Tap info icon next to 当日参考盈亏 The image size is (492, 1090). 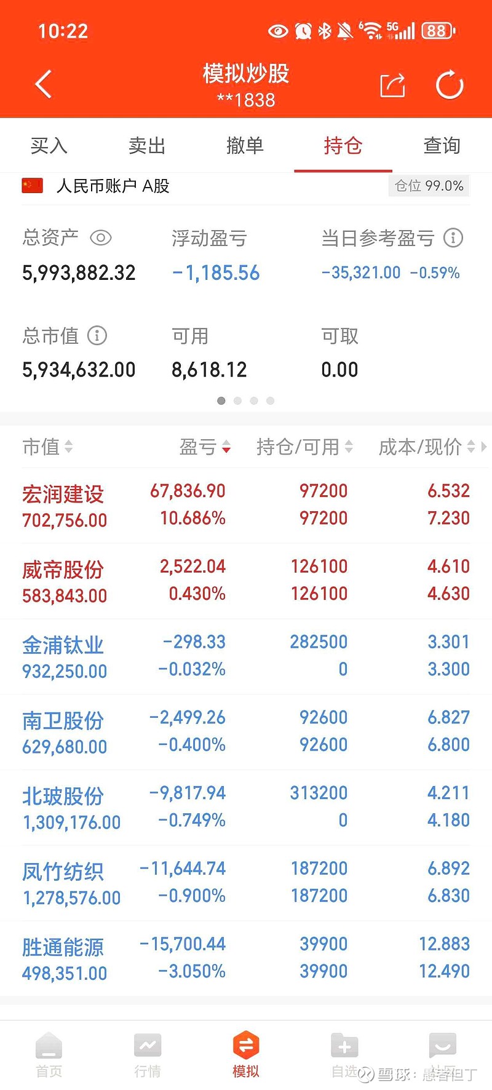point(453,238)
